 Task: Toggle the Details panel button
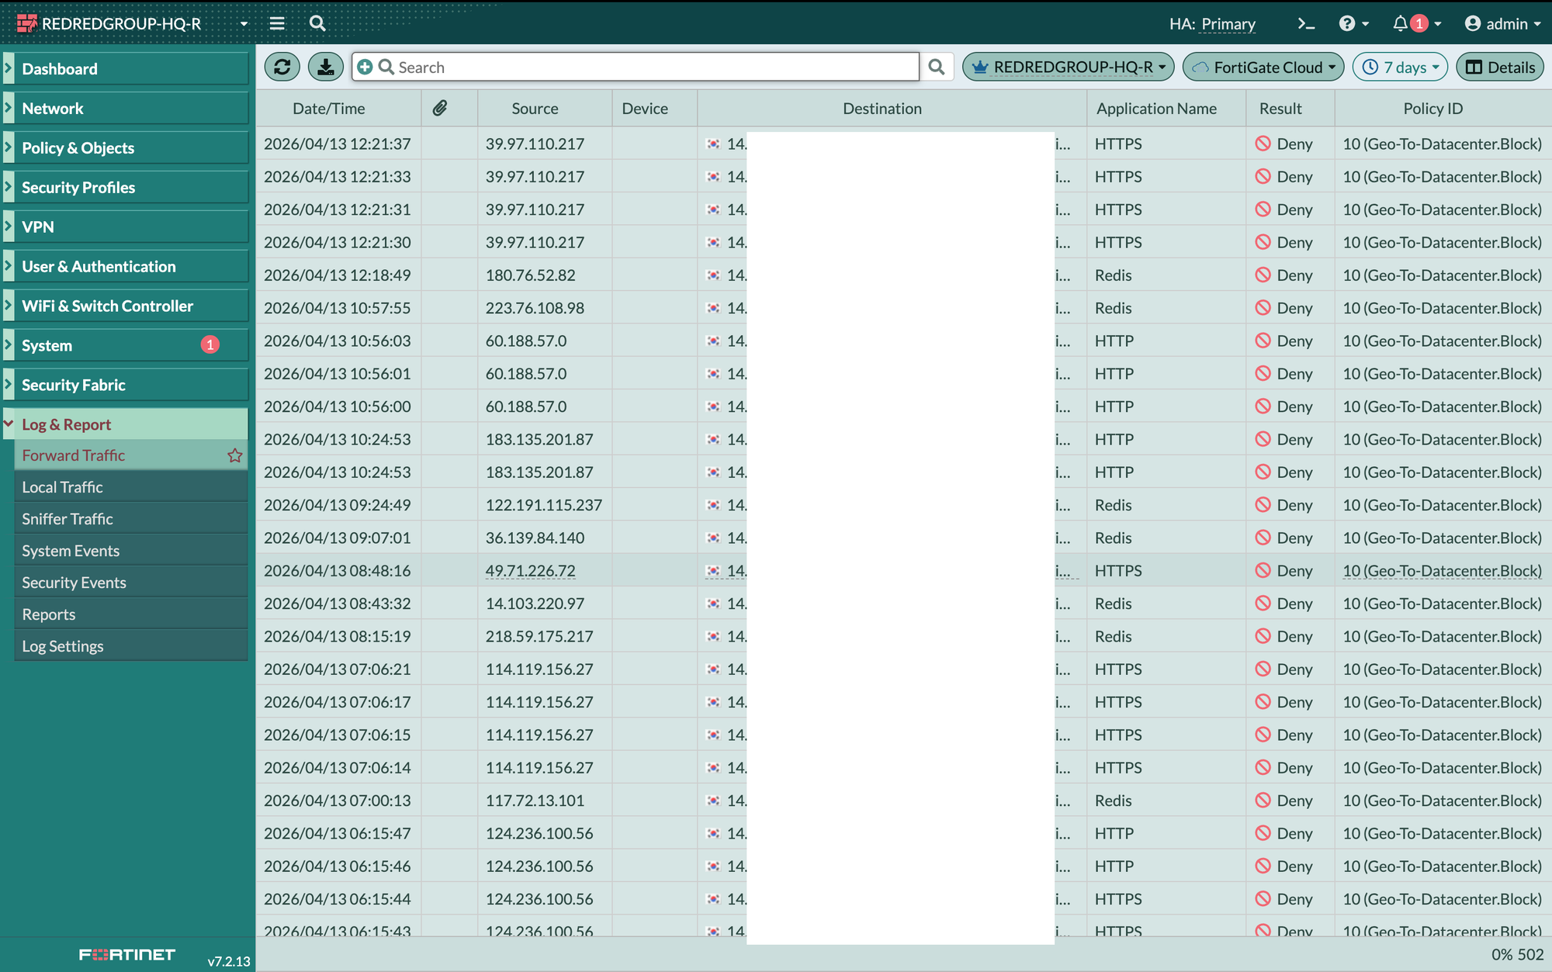pos(1500,67)
